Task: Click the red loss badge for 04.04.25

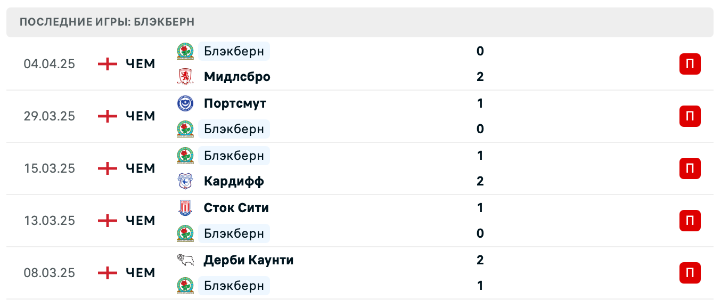Action: 690,64
